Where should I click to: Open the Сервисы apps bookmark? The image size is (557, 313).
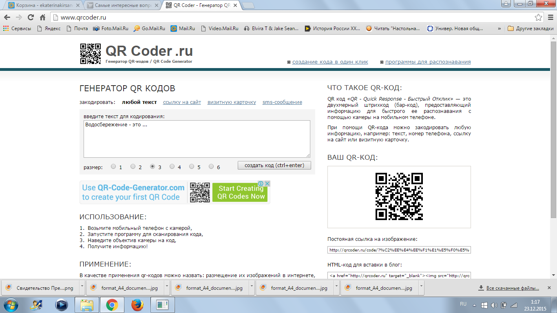(x=17, y=29)
